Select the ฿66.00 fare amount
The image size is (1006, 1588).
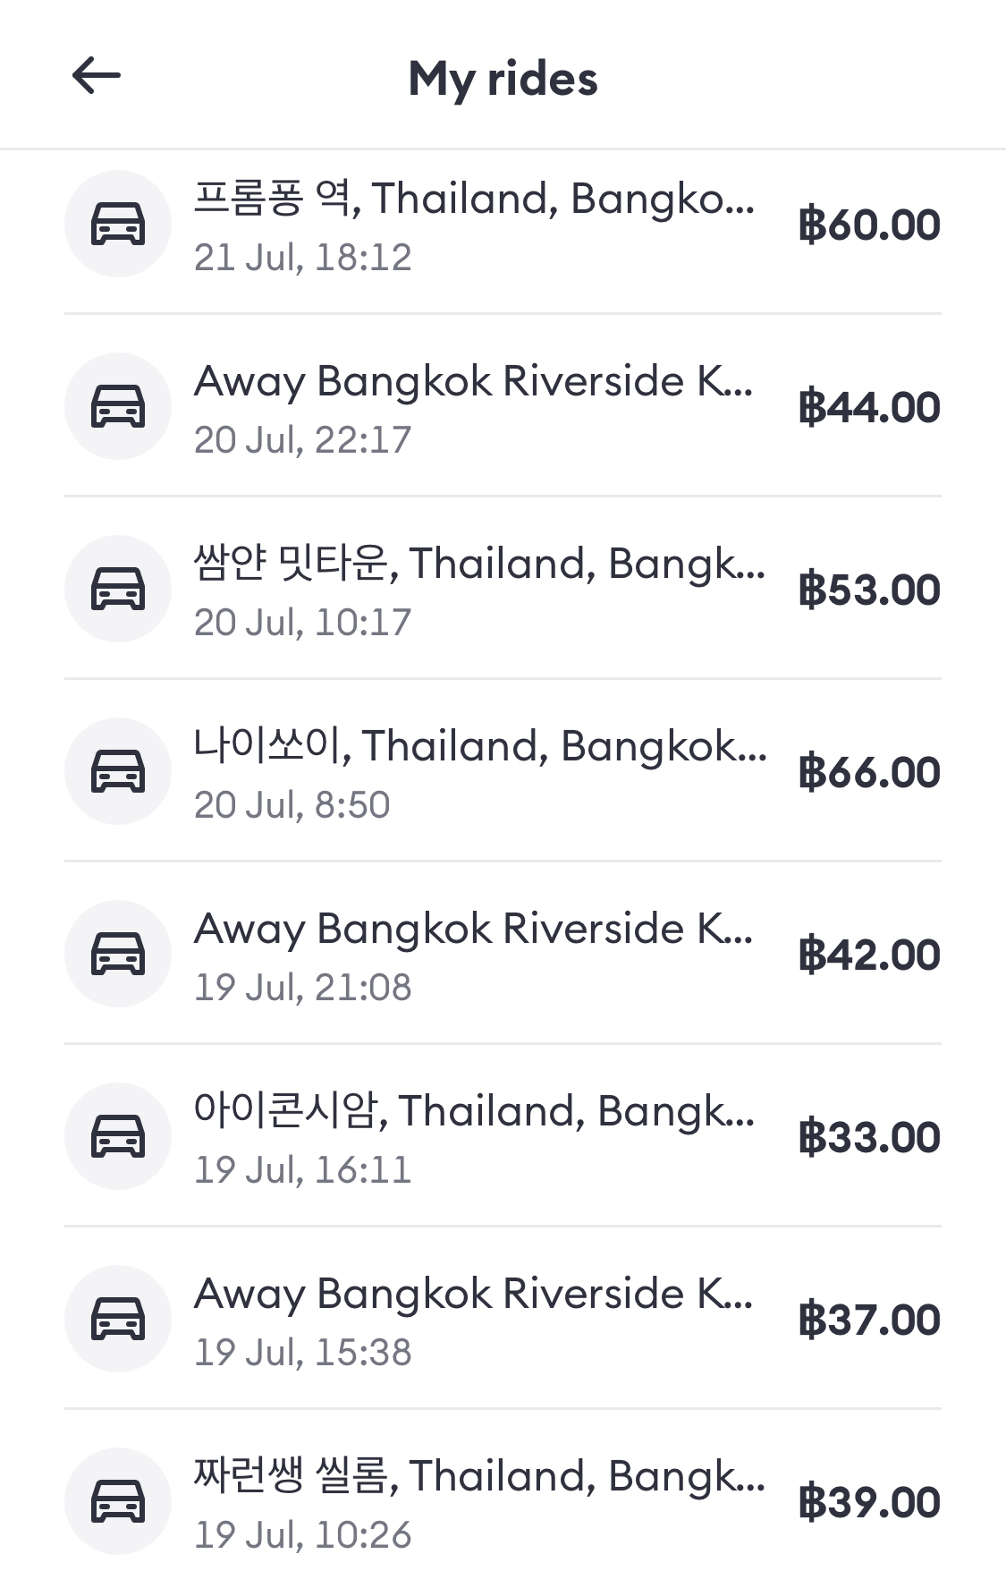(869, 772)
